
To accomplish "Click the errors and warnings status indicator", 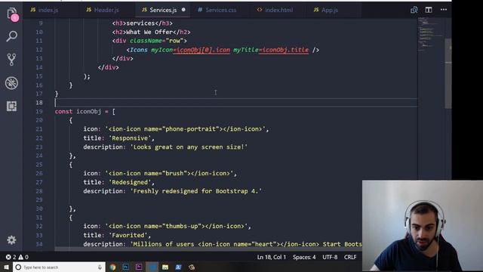I will tap(17, 257).
